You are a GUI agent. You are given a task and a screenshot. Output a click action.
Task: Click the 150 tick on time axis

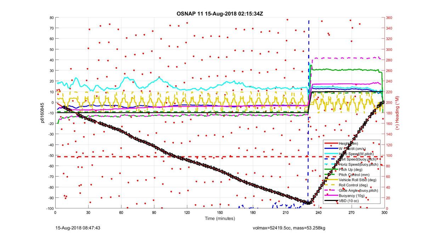click(220, 213)
